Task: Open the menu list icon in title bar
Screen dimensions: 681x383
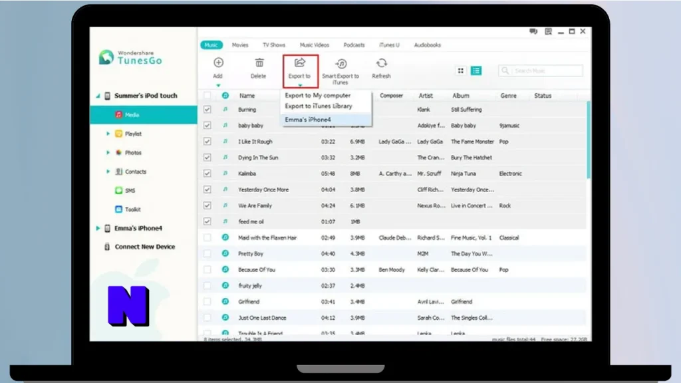Action: (548, 31)
